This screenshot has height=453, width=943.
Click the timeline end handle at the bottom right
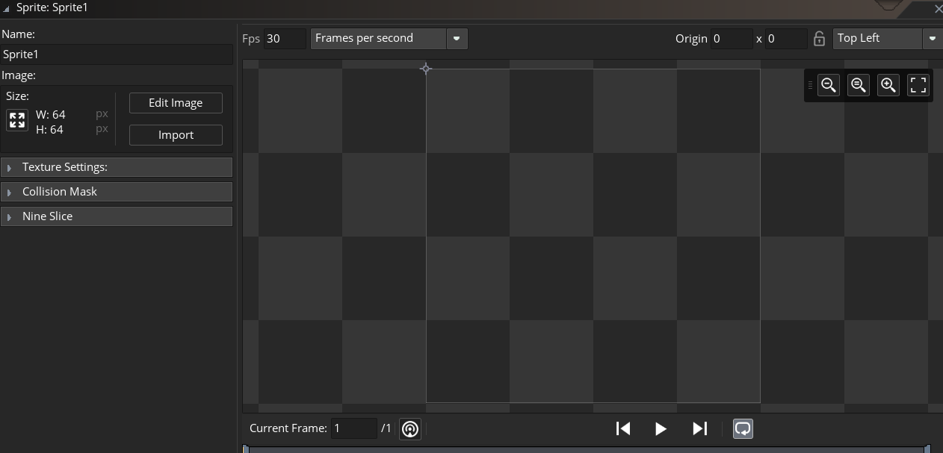(x=927, y=449)
